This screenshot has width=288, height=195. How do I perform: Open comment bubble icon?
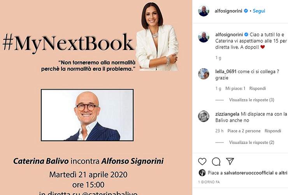(x=216, y=162)
